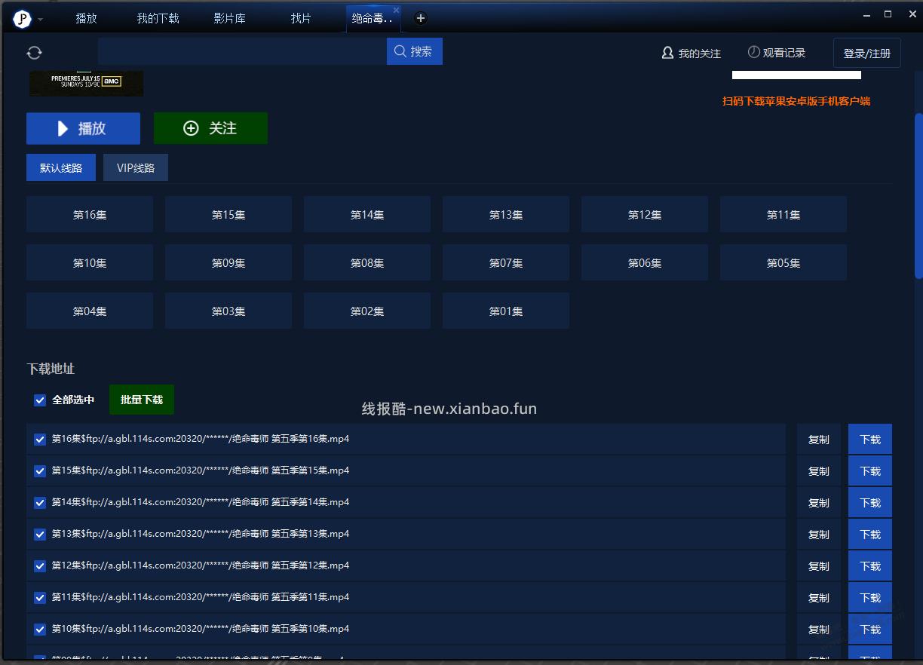Choose episode 第12集
Screen dimensions: 923x665
[645, 215]
